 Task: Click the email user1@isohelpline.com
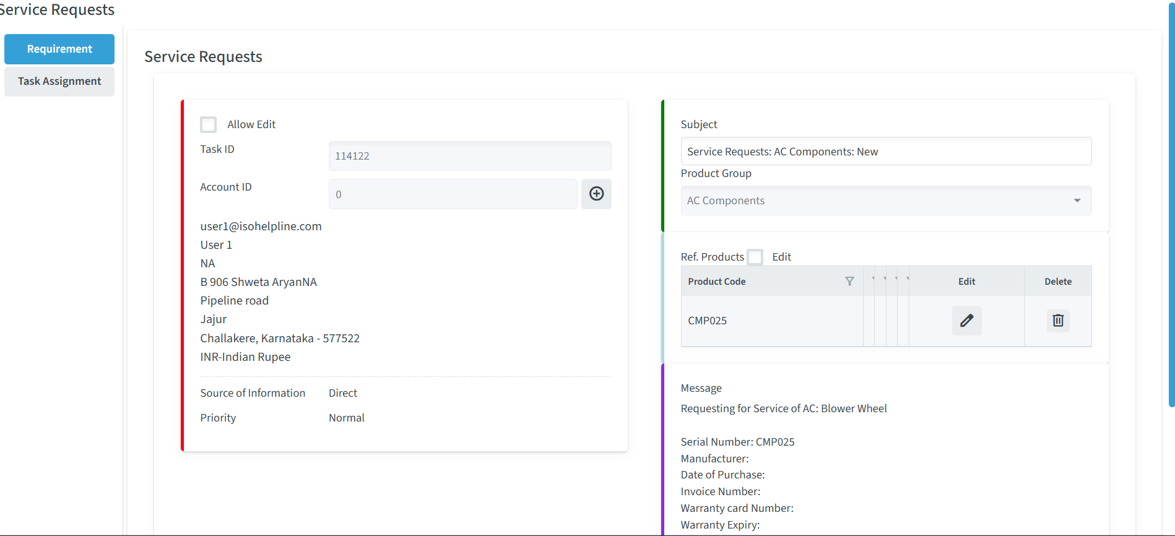click(261, 226)
